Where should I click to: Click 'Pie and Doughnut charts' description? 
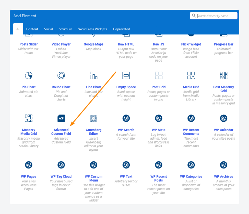61,96
